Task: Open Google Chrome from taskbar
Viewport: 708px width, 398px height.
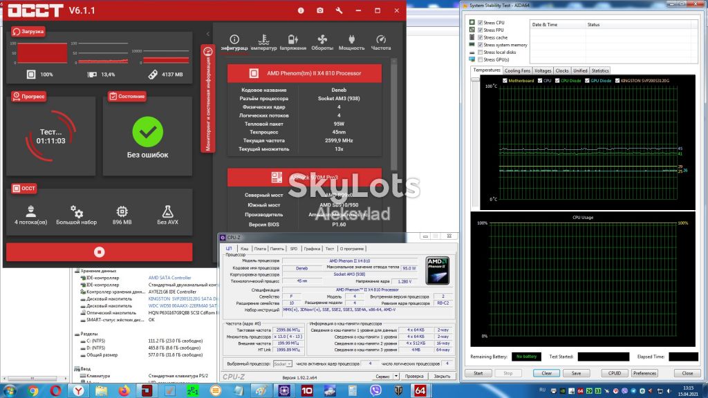Action: point(32,390)
